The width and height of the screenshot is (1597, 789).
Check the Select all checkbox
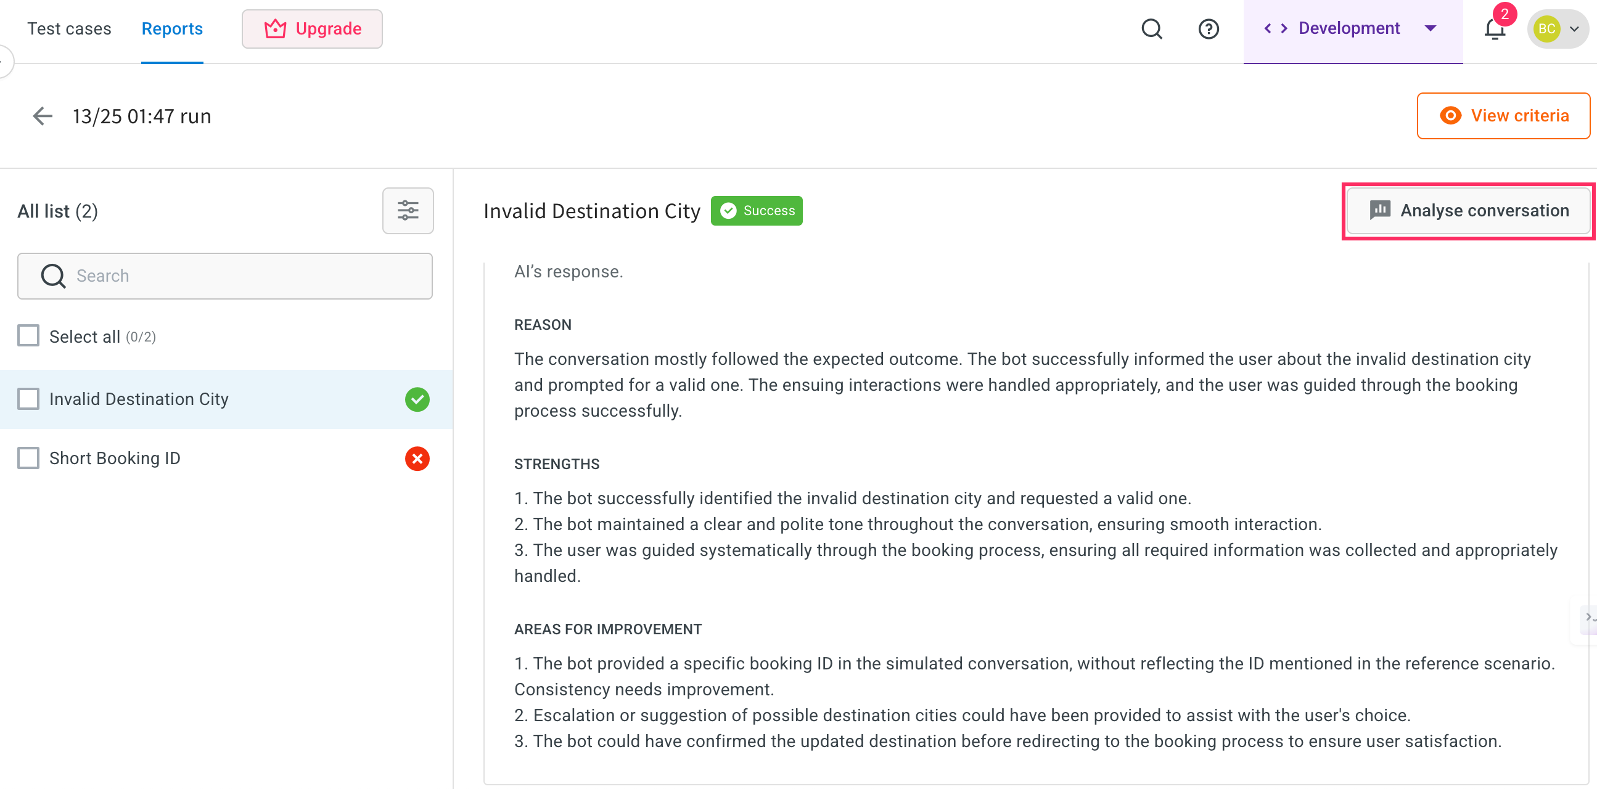tap(28, 336)
